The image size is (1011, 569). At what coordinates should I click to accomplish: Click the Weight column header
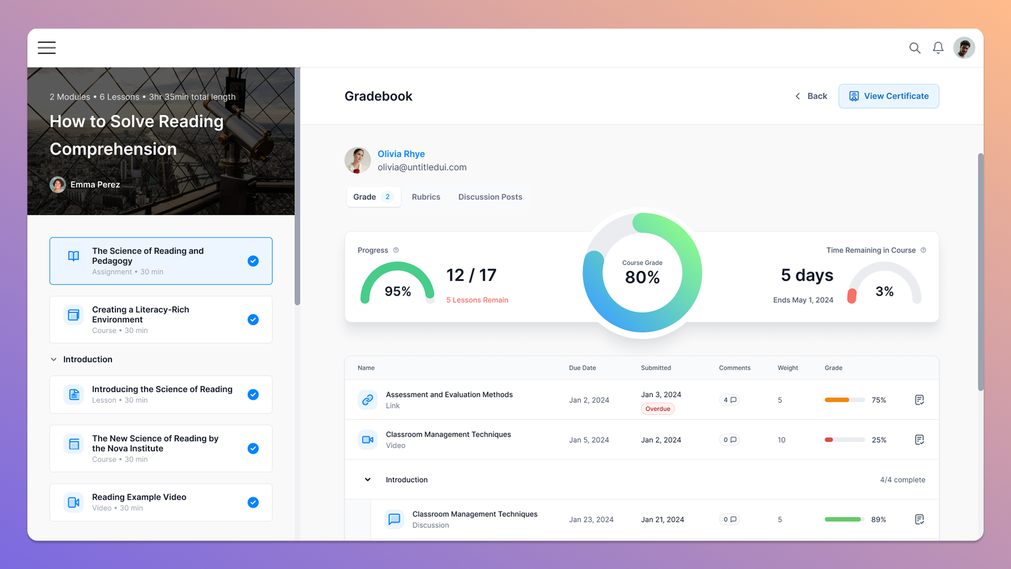tap(788, 368)
